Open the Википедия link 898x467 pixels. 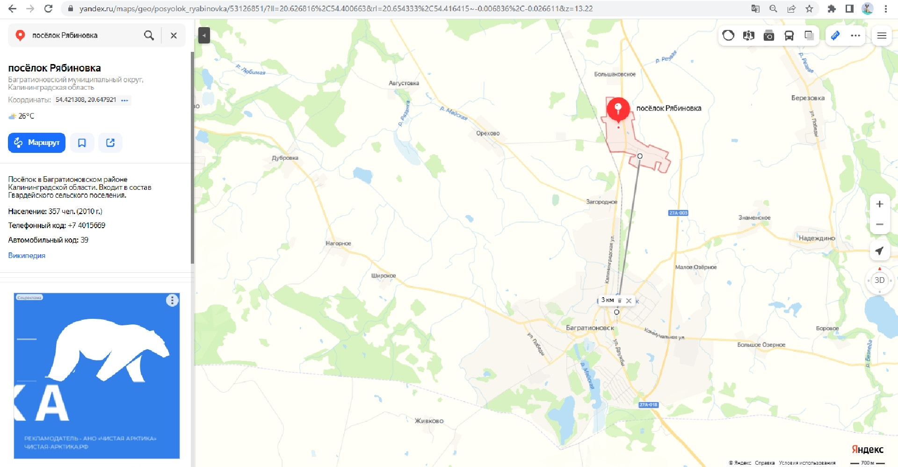(27, 256)
